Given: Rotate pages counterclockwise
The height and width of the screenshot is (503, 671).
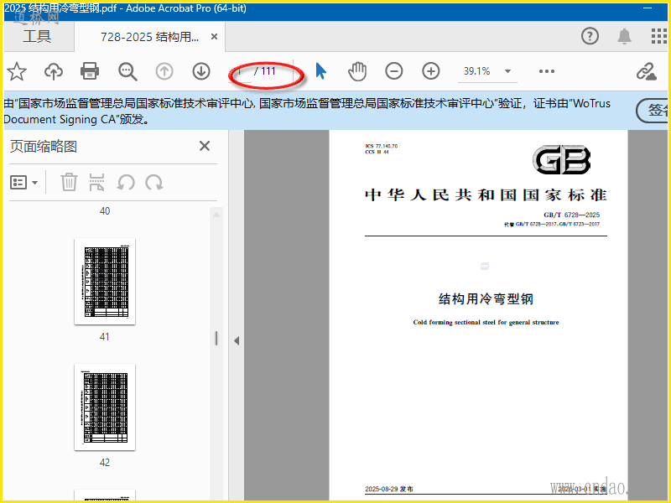Looking at the screenshot, I should (x=126, y=183).
